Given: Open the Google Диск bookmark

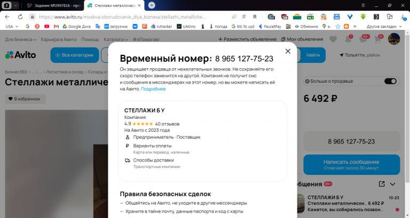Looking at the screenshot, I should click(77, 26).
